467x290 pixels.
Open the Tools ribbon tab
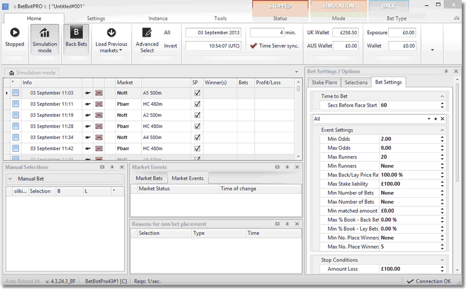tap(220, 18)
